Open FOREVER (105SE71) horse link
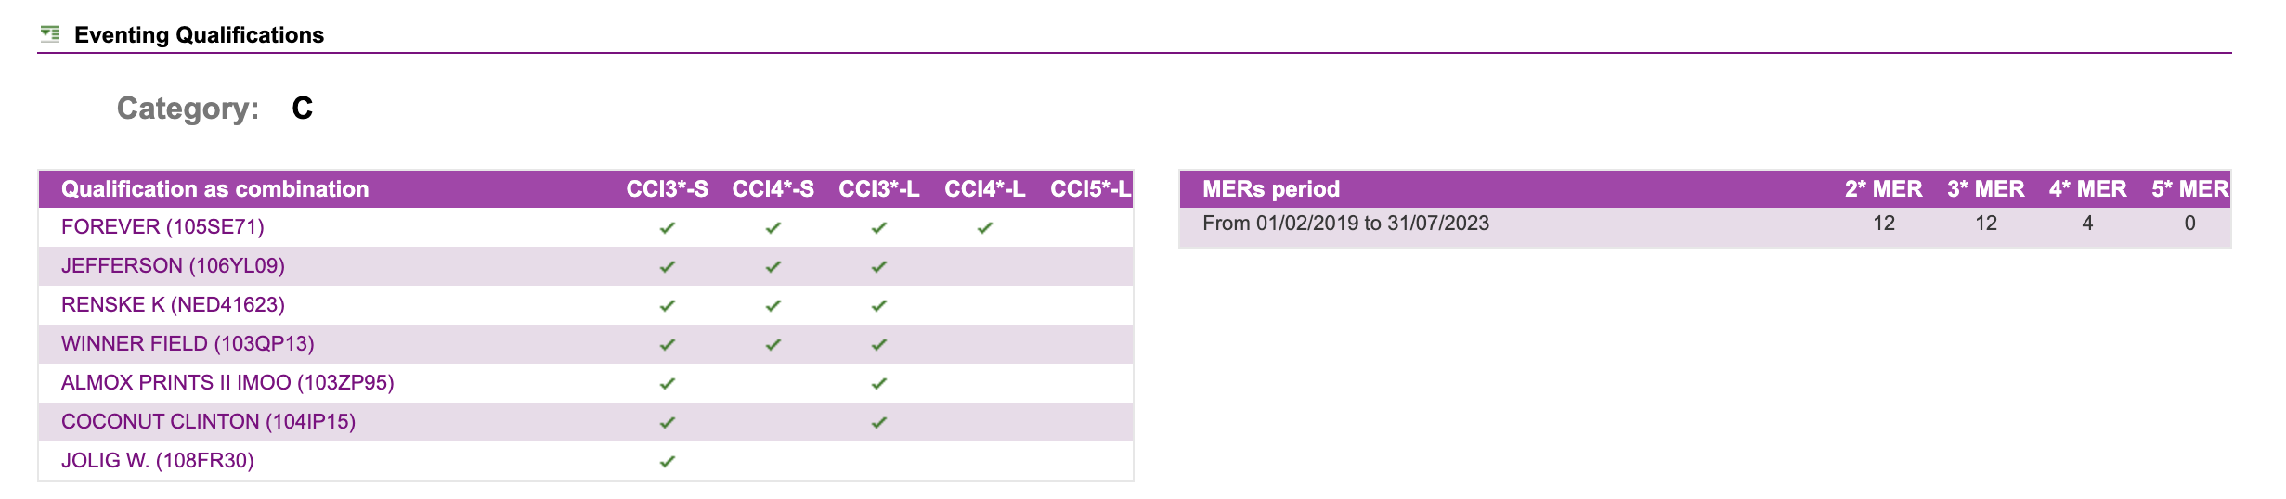The height and width of the screenshot is (499, 2286). (162, 227)
